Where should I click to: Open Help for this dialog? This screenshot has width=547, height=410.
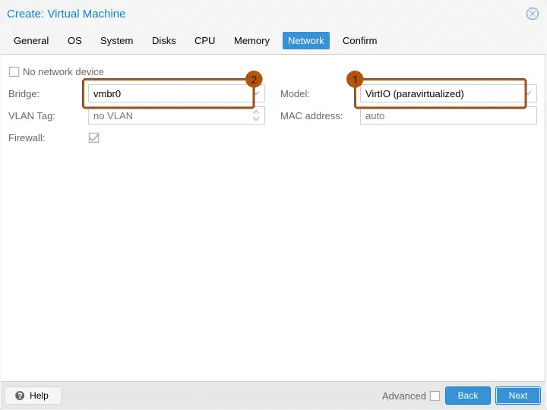pos(33,396)
